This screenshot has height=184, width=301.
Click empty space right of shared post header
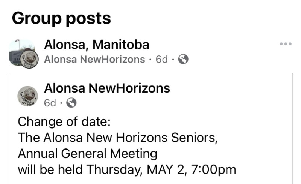(x=230, y=96)
